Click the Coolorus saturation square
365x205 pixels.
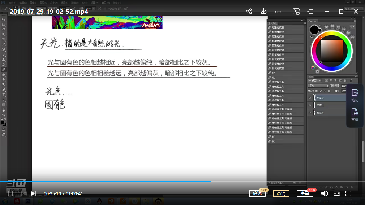pos(332,51)
